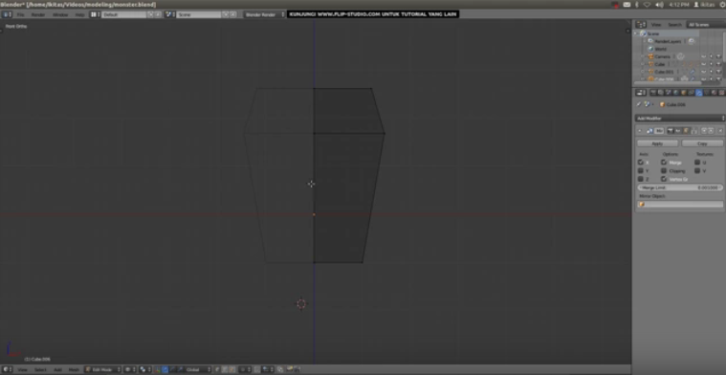726x375 pixels.
Task: Switch to the Object Constraints tab icon
Action: [691, 93]
